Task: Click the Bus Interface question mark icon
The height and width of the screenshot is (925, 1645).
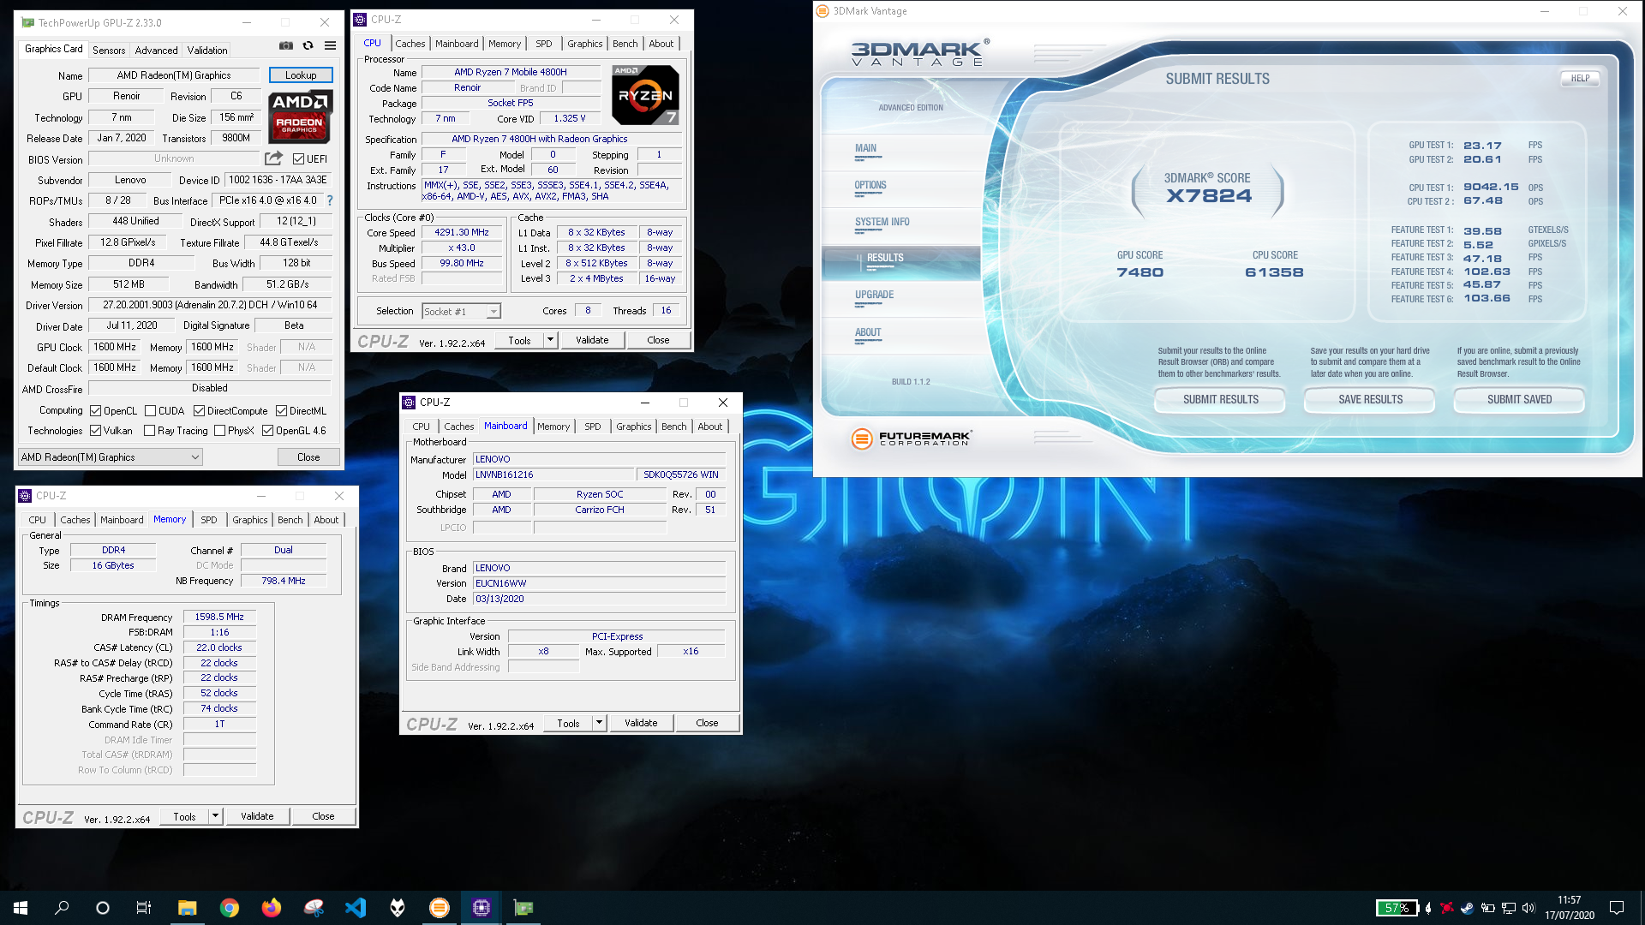Action: [x=330, y=200]
